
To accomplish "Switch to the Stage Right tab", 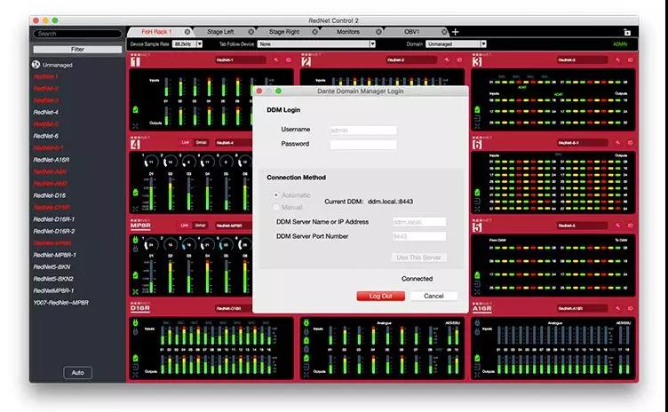I will pos(284,32).
